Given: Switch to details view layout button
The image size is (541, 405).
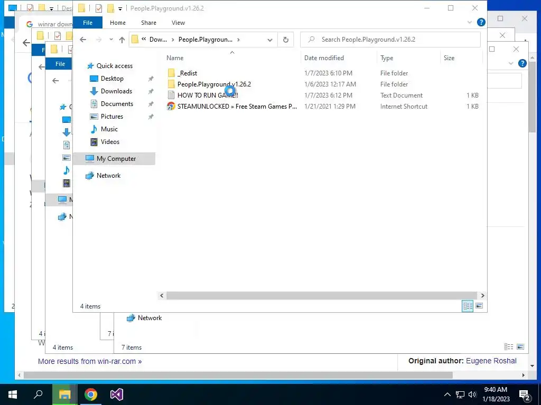Looking at the screenshot, I should (x=468, y=306).
